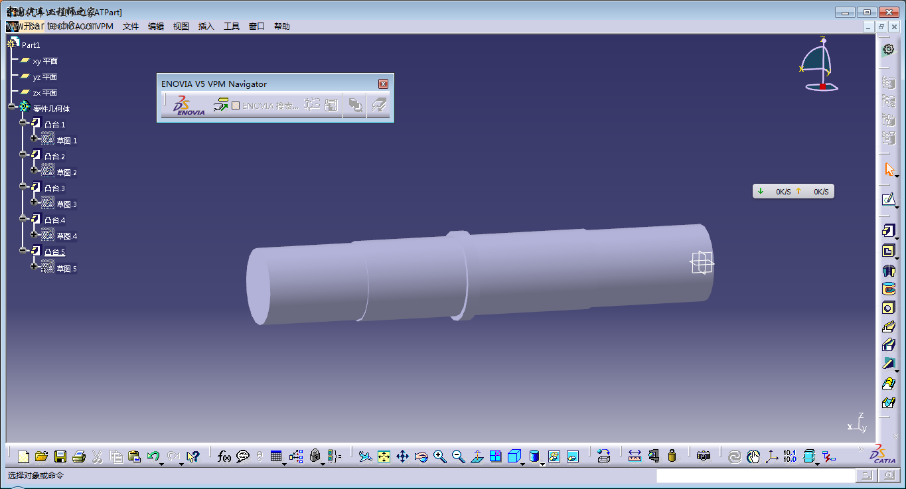Toggle the ENOVIA search checkbox
Image resolution: width=906 pixels, height=489 pixels.
point(236,106)
